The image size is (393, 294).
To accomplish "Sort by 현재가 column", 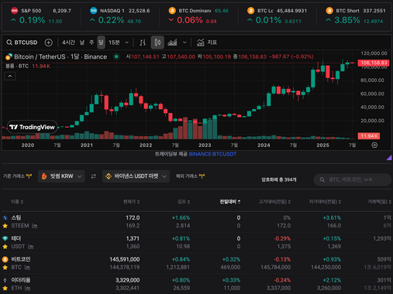I will pyautogui.click(x=132, y=201).
